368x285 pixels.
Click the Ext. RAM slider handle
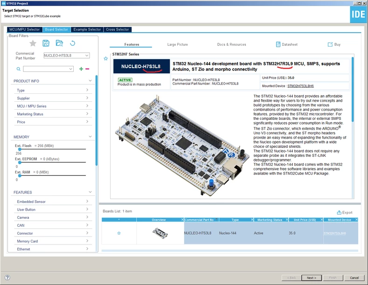[x=20, y=175]
